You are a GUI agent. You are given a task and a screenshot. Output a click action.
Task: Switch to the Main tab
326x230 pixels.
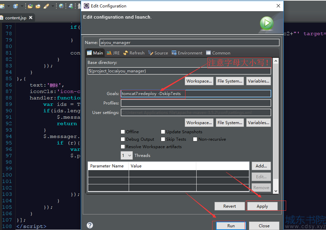coord(95,53)
